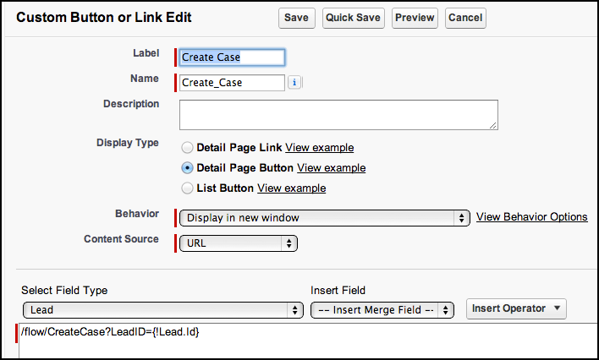
Task: Click into the Label text field
Action: pos(232,57)
